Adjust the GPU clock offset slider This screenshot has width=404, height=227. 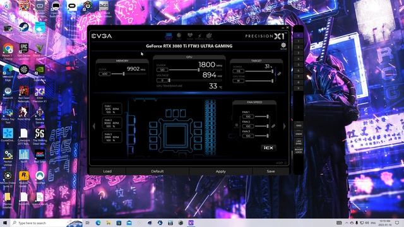(x=196, y=70)
